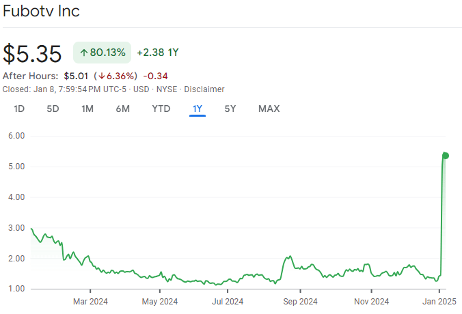Click the +2.38 1Y change text
This screenshot has width=462, height=314.
pos(158,53)
